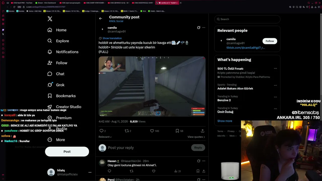Click the reply icon under Hasan's comment
This screenshot has width=322, height=181.
109,171
